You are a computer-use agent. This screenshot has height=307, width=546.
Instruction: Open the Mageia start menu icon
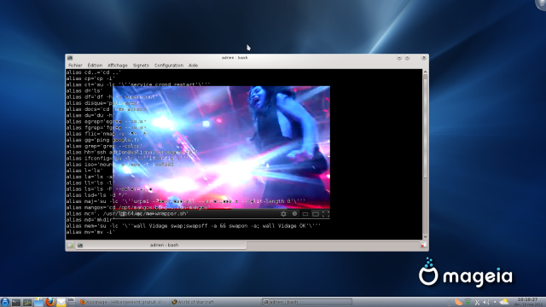(x=5, y=302)
